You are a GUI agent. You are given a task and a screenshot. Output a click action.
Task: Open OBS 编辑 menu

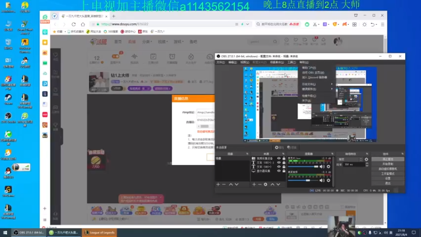pyautogui.click(x=233, y=62)
